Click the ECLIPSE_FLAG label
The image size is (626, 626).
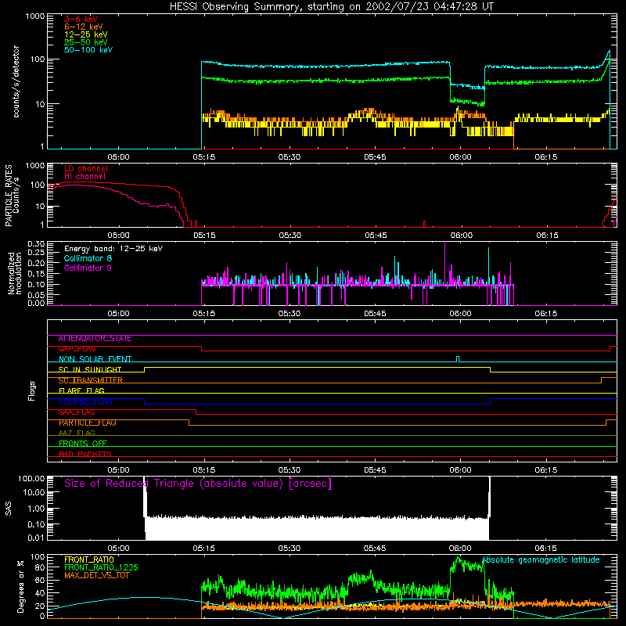point(85,401)
